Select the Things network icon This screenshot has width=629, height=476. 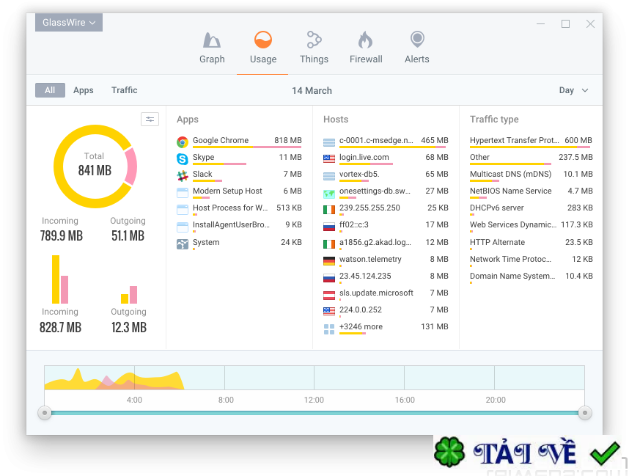pos(314,40)
